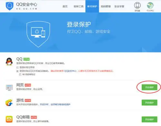Image resolution: width=161 pixels, height=126 pixels.
Task: Open the 首页 navigation tab
Action: pyautogui.click(x=65, y=6)
